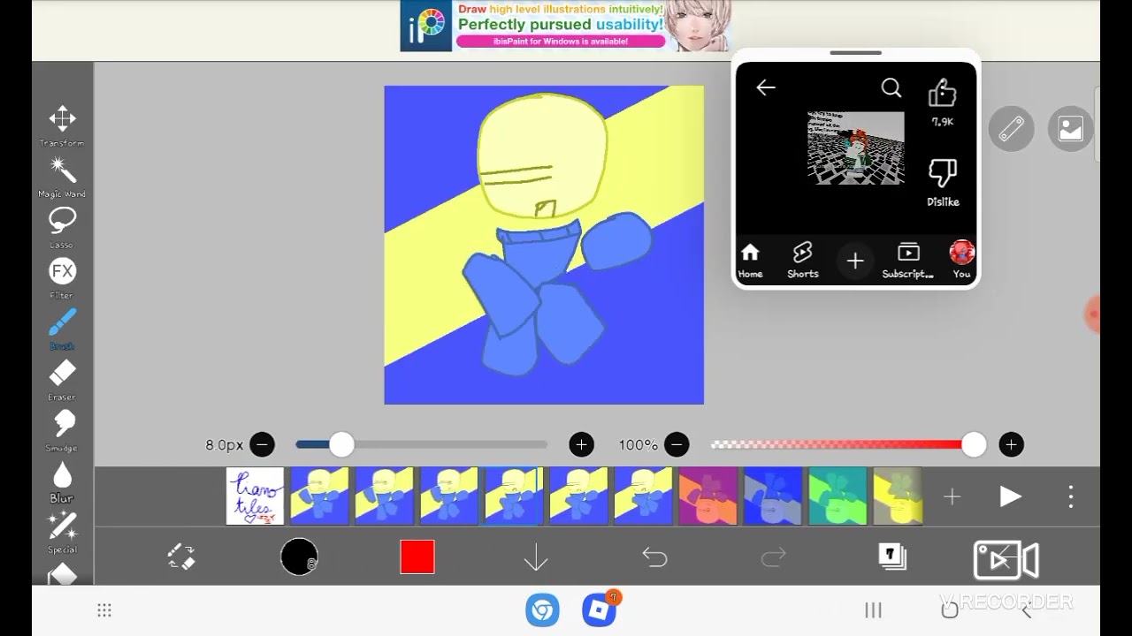This screenshot has height=636, width=1132.
Task: Select the Magic Wand tool
Action: coord(62,176)
